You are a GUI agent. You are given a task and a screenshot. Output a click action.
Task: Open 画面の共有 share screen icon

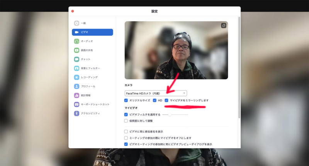pos(76,50)
